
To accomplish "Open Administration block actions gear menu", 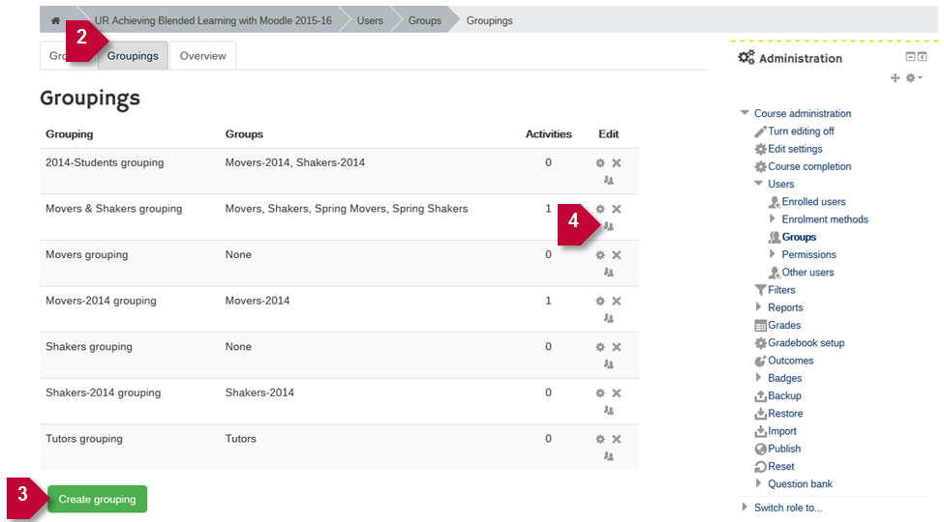I will coord(914,78).
